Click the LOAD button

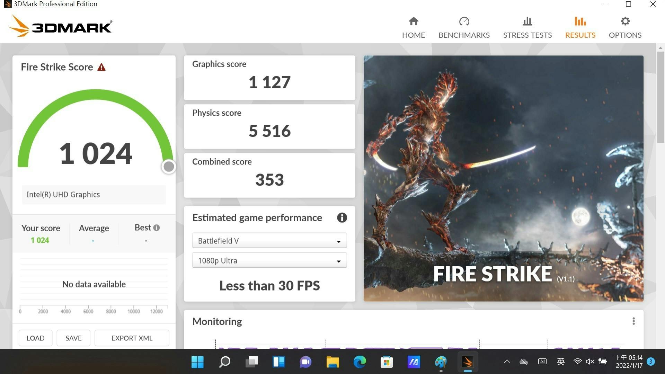[35, 338]
